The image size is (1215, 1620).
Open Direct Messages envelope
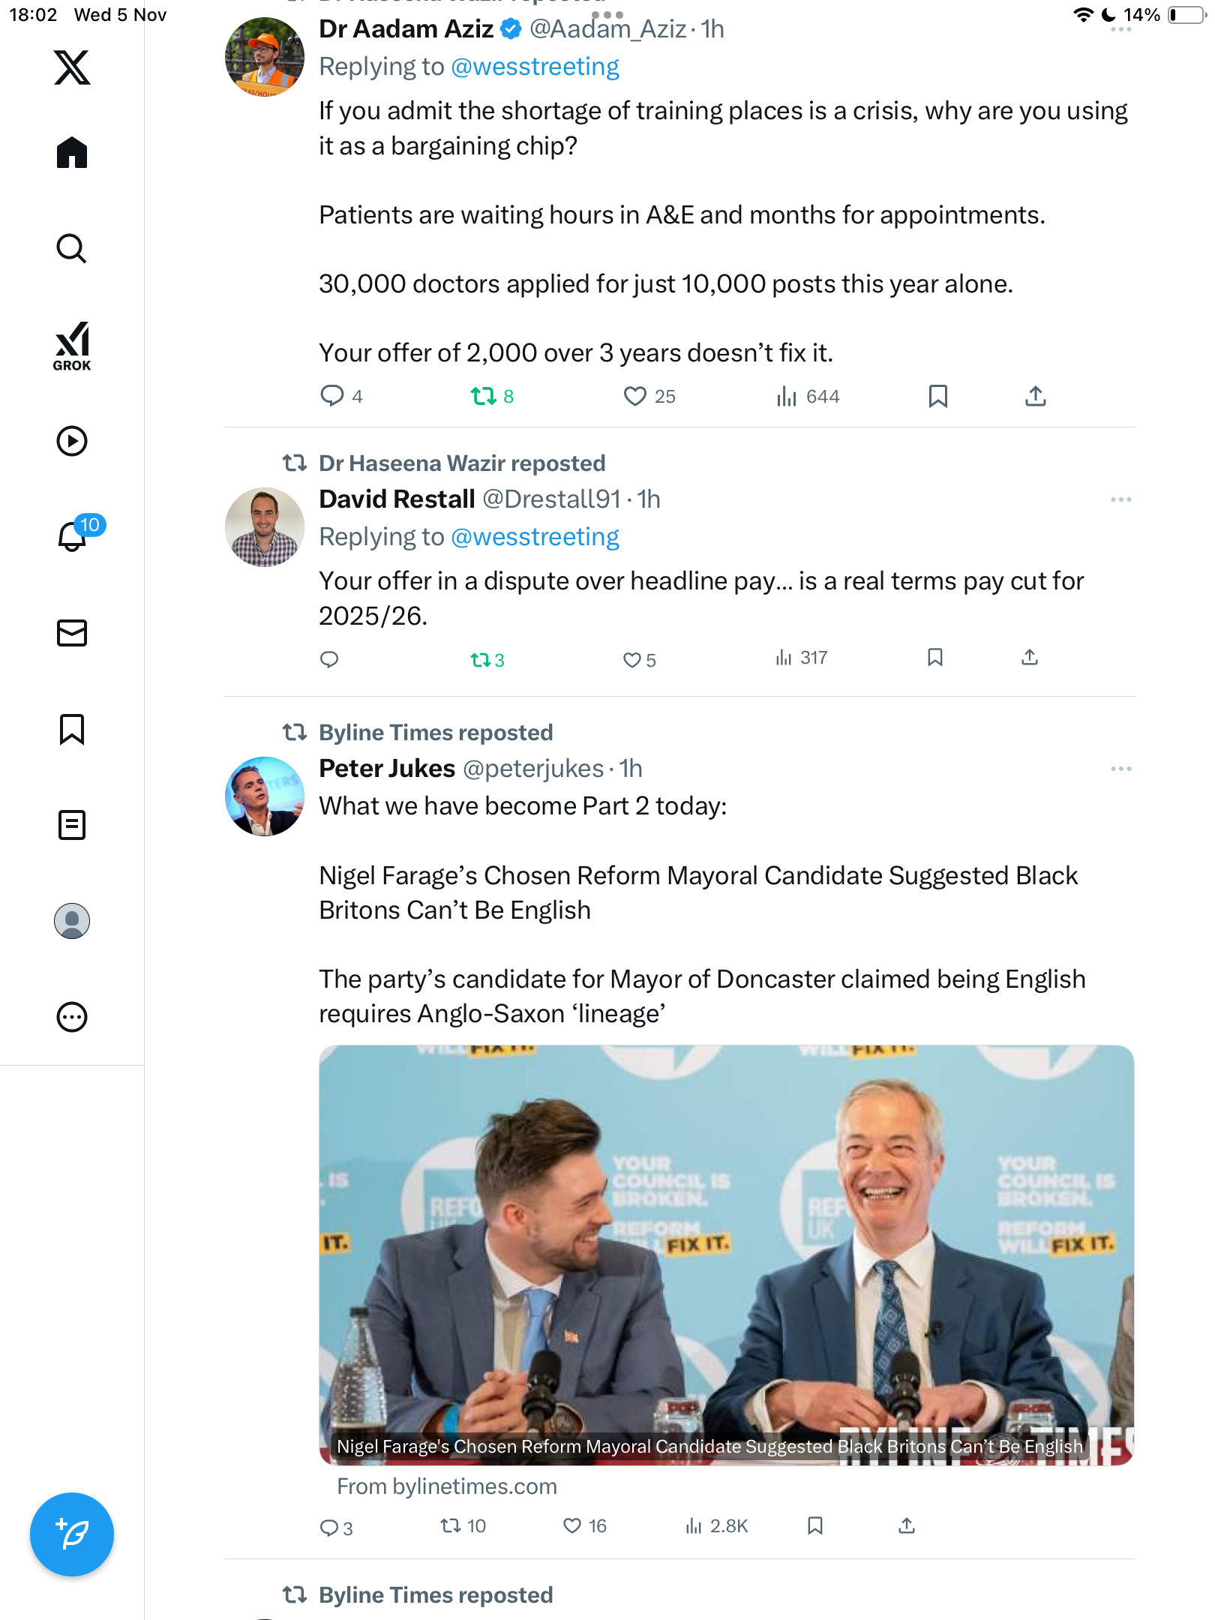tap(72, 633)
